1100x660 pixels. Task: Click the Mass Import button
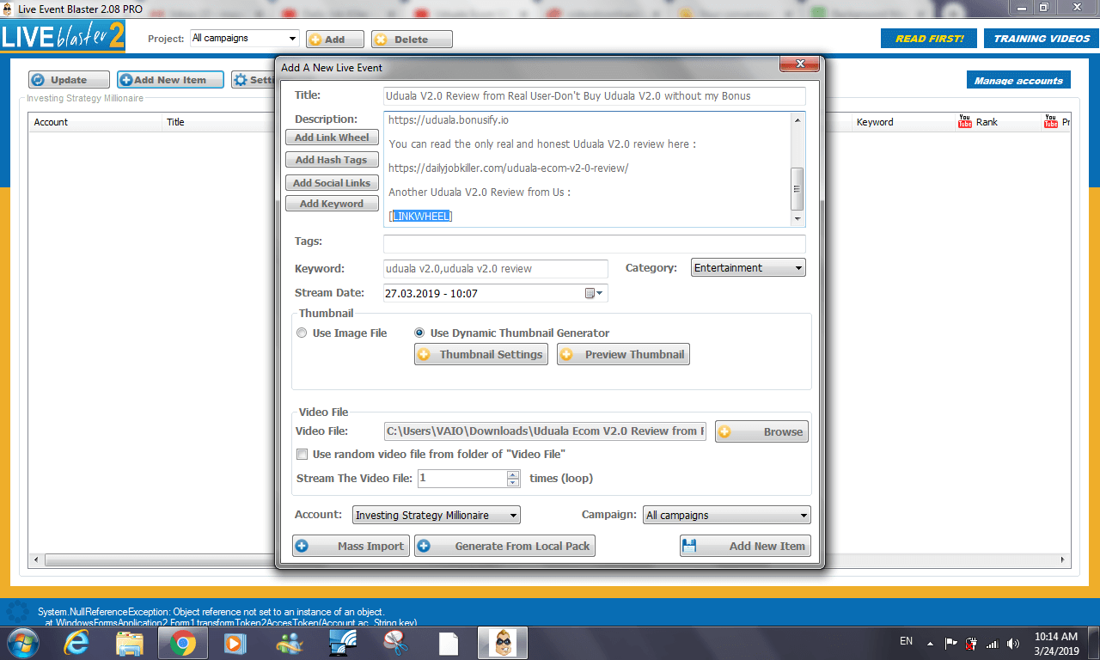point(351,547)
